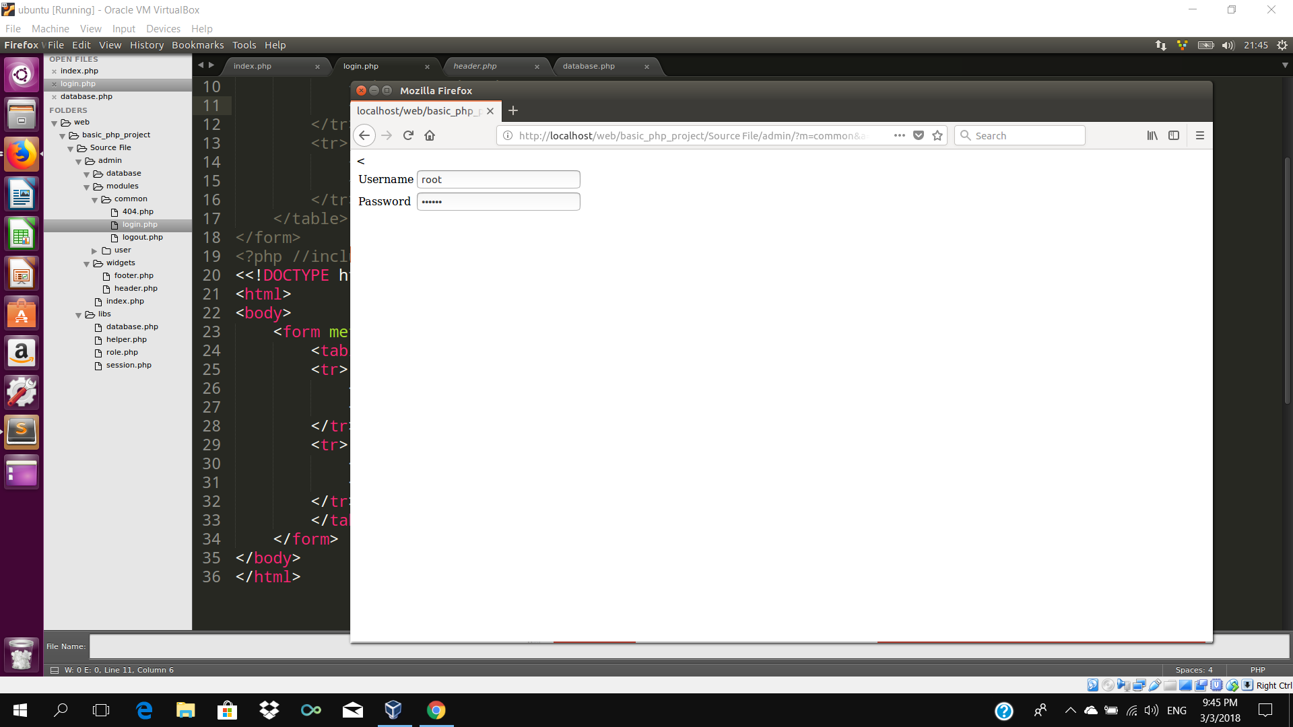Open the Bookmarks menu

[x=197, y=45]
